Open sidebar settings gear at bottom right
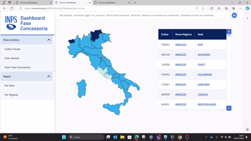This screenshot has height=141, width=251. pyautogui.click(x=247, y=130)
